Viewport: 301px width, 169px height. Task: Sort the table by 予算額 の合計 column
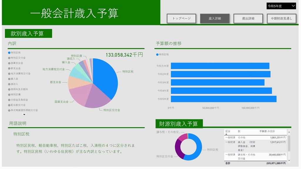coord(267,131)
